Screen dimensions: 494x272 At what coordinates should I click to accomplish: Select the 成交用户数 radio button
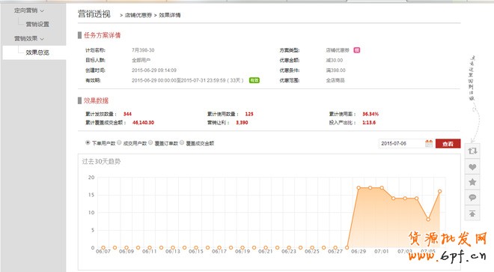point(119,142)
